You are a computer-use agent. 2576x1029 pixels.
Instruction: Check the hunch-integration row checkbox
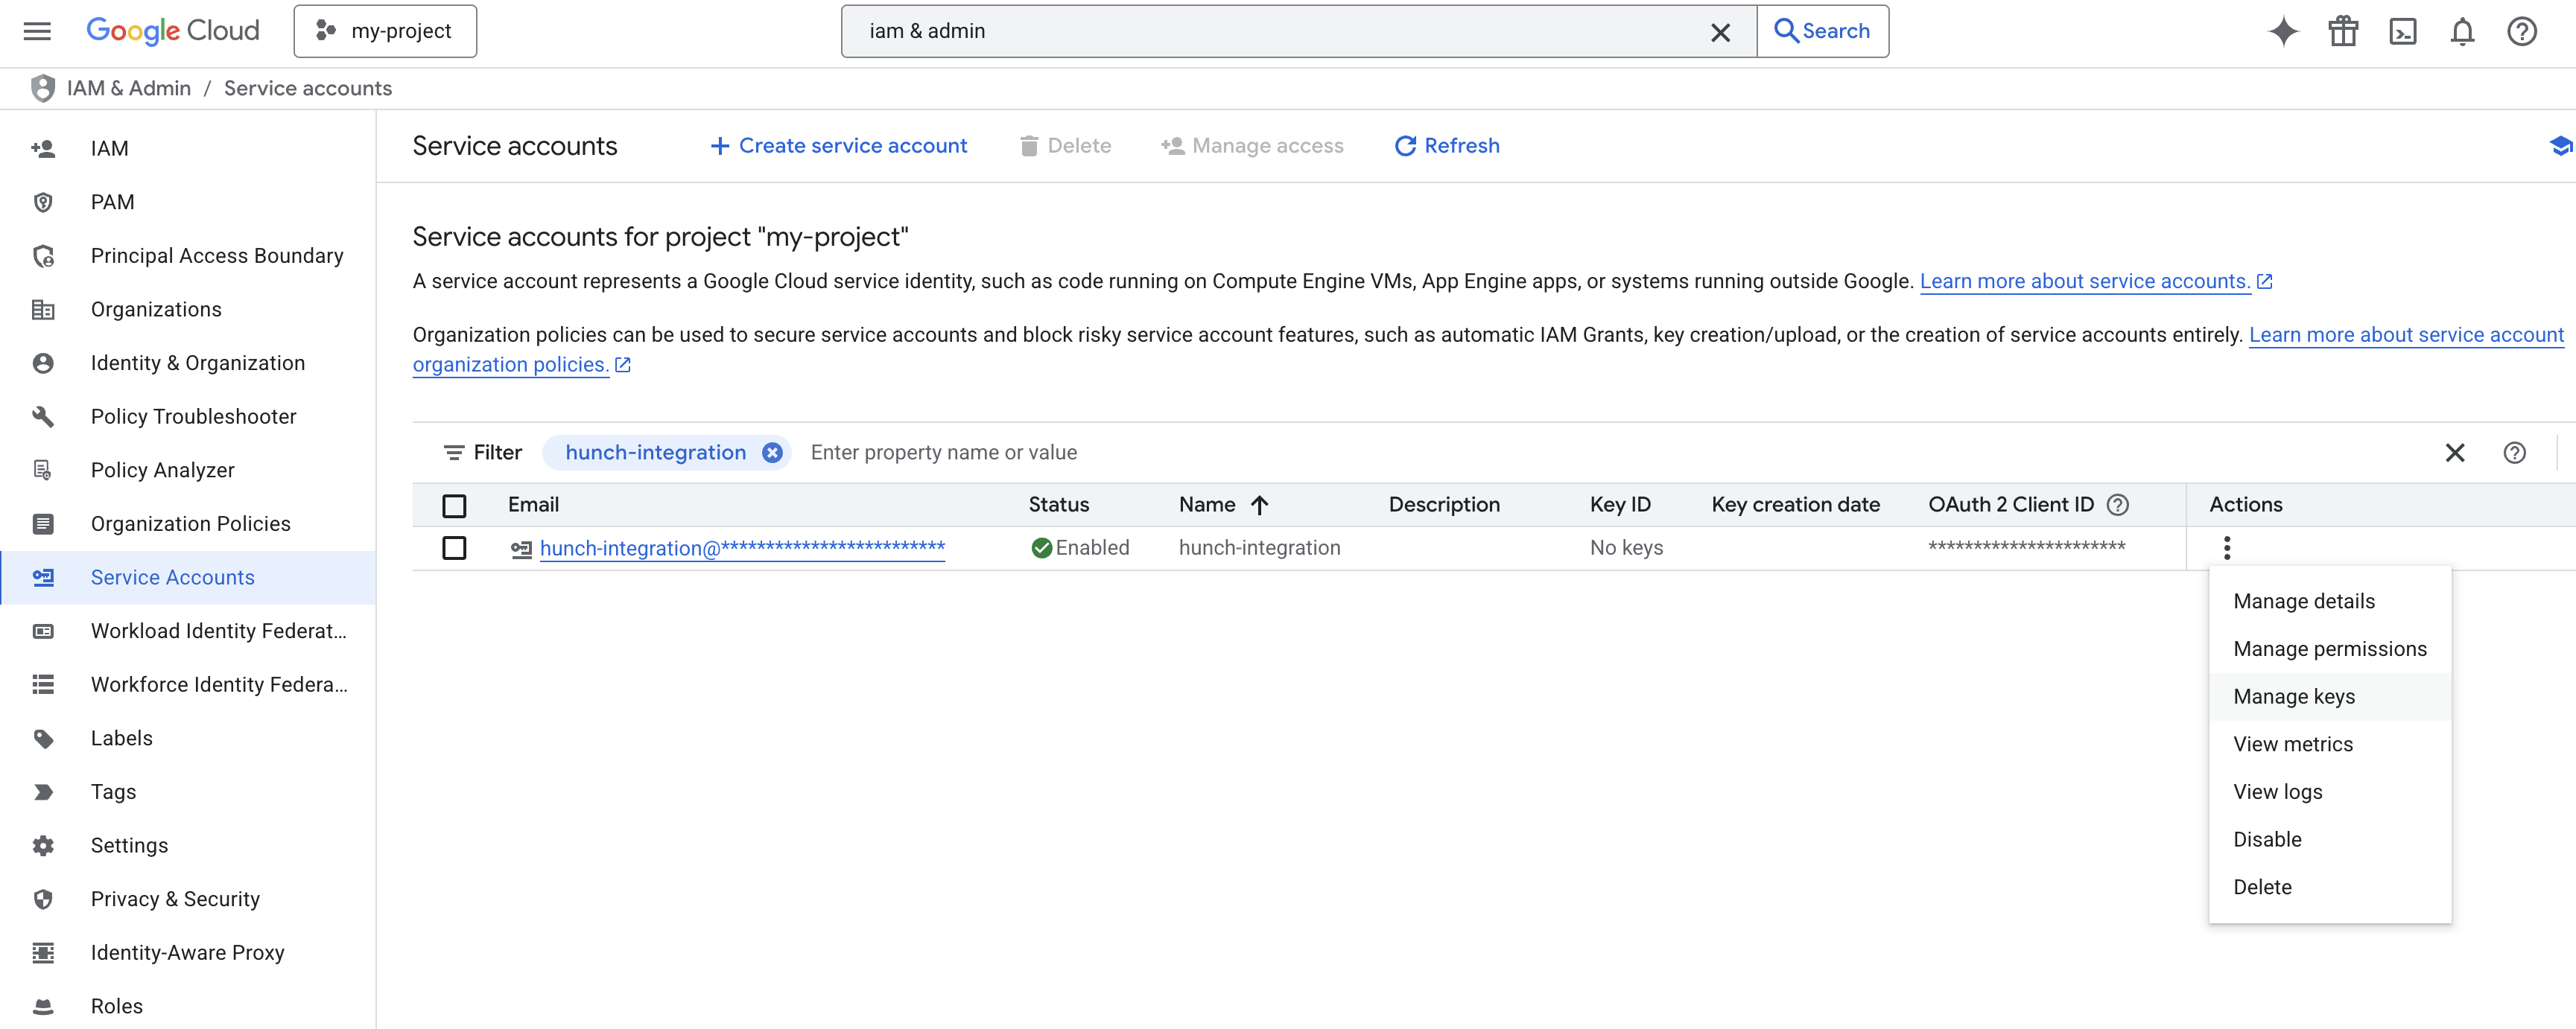[x=455, y=549]
